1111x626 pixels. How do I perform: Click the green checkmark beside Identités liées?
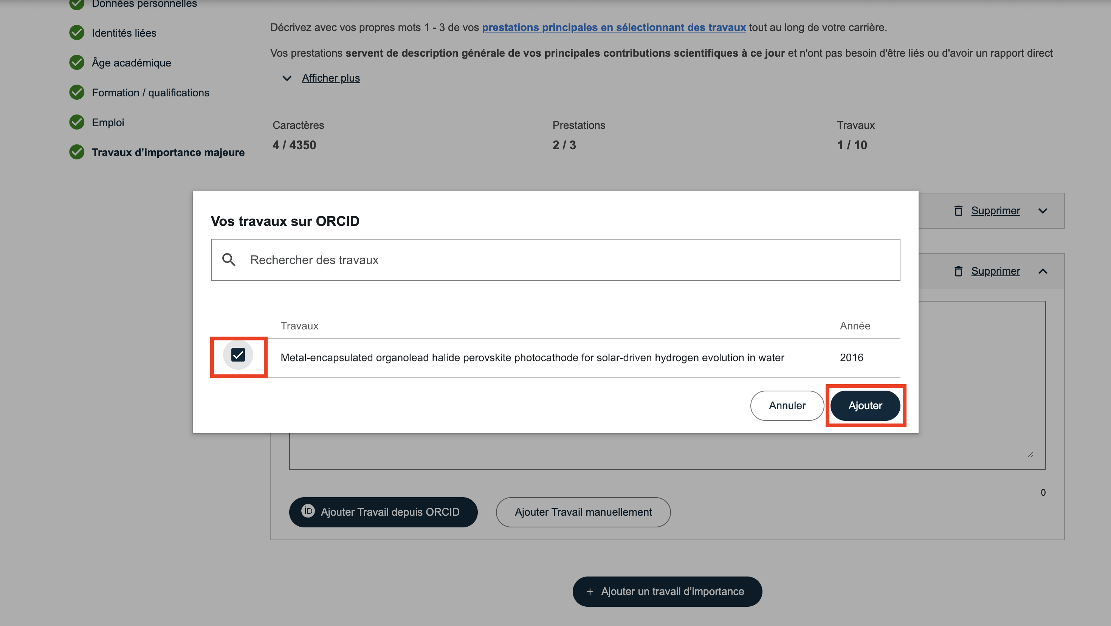click(x=77, y=33)
